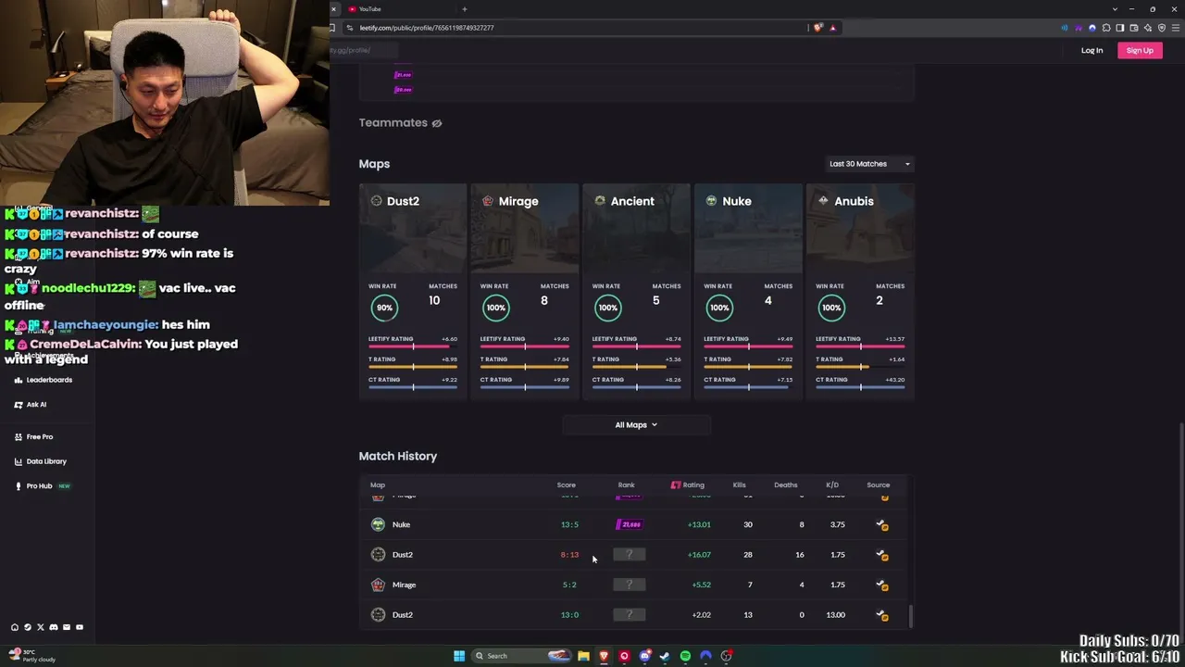Click the K/D column header
Screen dimensions: 1185x667
click(832, 485)
